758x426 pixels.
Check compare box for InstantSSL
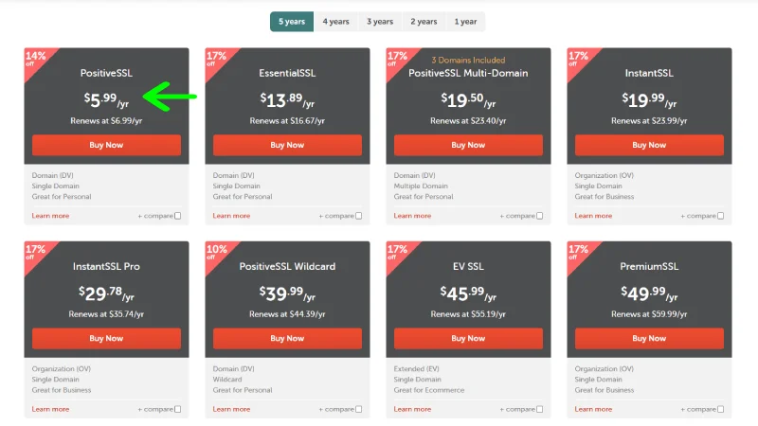pyautogui.click(x=721, y=216)
